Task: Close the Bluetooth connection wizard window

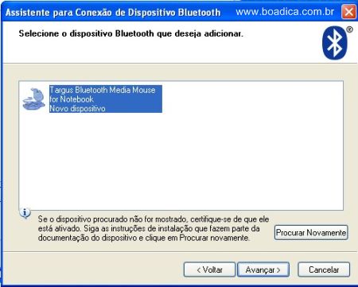Action: 348,12
